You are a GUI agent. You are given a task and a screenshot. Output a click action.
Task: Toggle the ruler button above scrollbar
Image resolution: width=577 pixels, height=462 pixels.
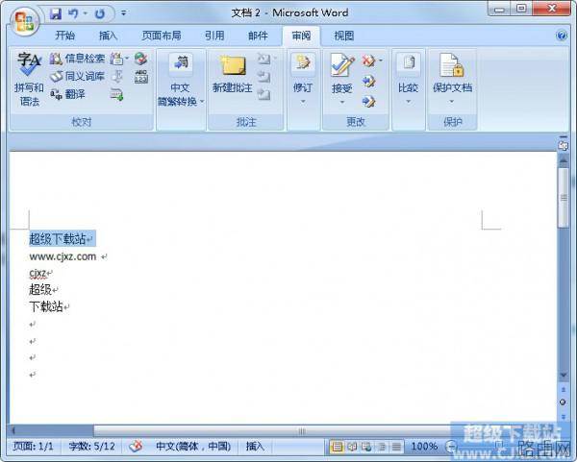(563, 144)
